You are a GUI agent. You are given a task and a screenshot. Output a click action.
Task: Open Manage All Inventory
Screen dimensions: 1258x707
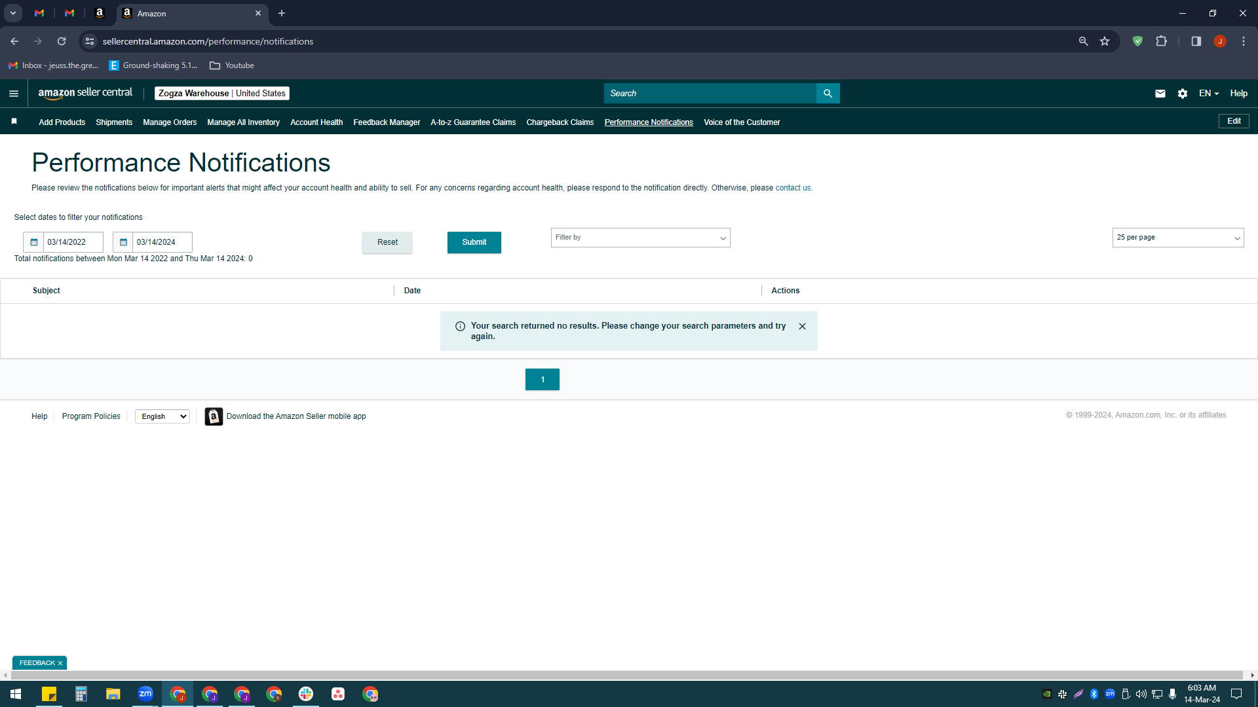(x=243, y=122)
